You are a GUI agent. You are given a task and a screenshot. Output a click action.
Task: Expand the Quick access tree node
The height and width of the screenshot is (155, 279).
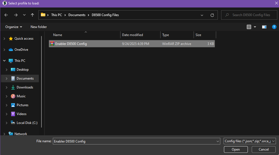click(4, 39)
